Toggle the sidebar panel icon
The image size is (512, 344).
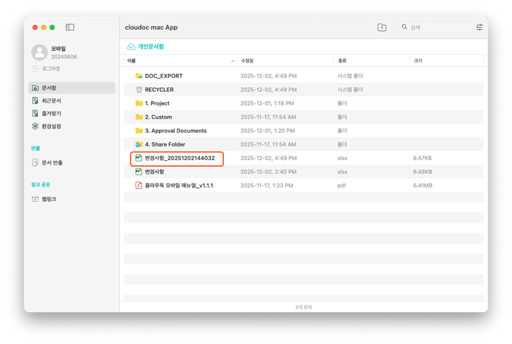70,27
